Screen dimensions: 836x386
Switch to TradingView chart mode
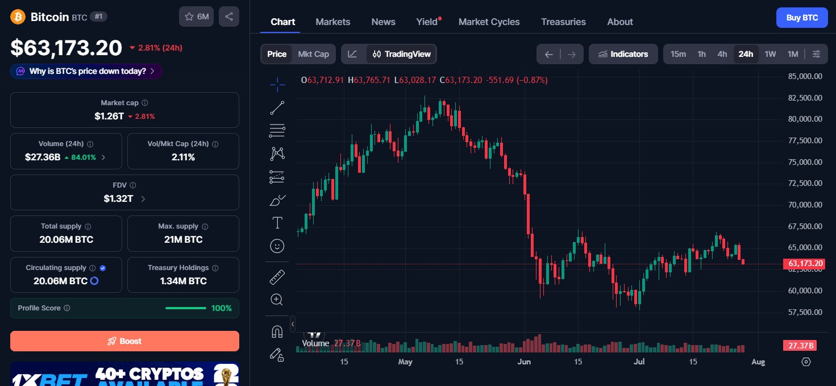coord(401,54)
